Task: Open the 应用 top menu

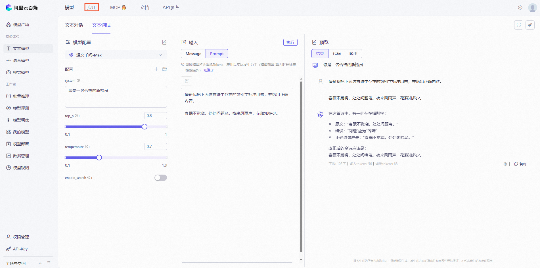Action: point(92,8)
